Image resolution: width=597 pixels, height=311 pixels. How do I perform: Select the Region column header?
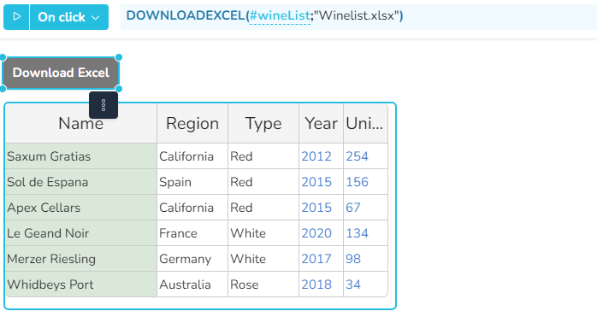[192, 123]
